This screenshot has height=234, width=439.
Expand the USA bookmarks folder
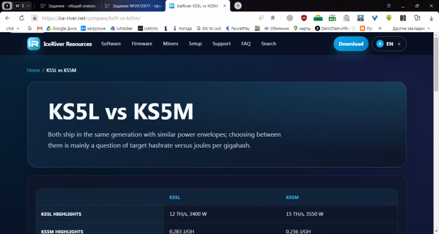pos(13,28)
